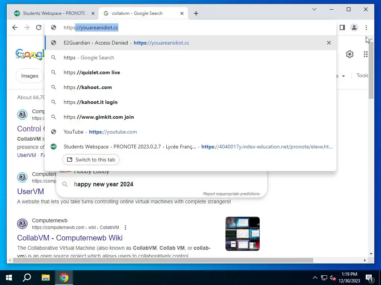
Task: Click the vertical page scrollbar thumb
Action: pos(371,70)
